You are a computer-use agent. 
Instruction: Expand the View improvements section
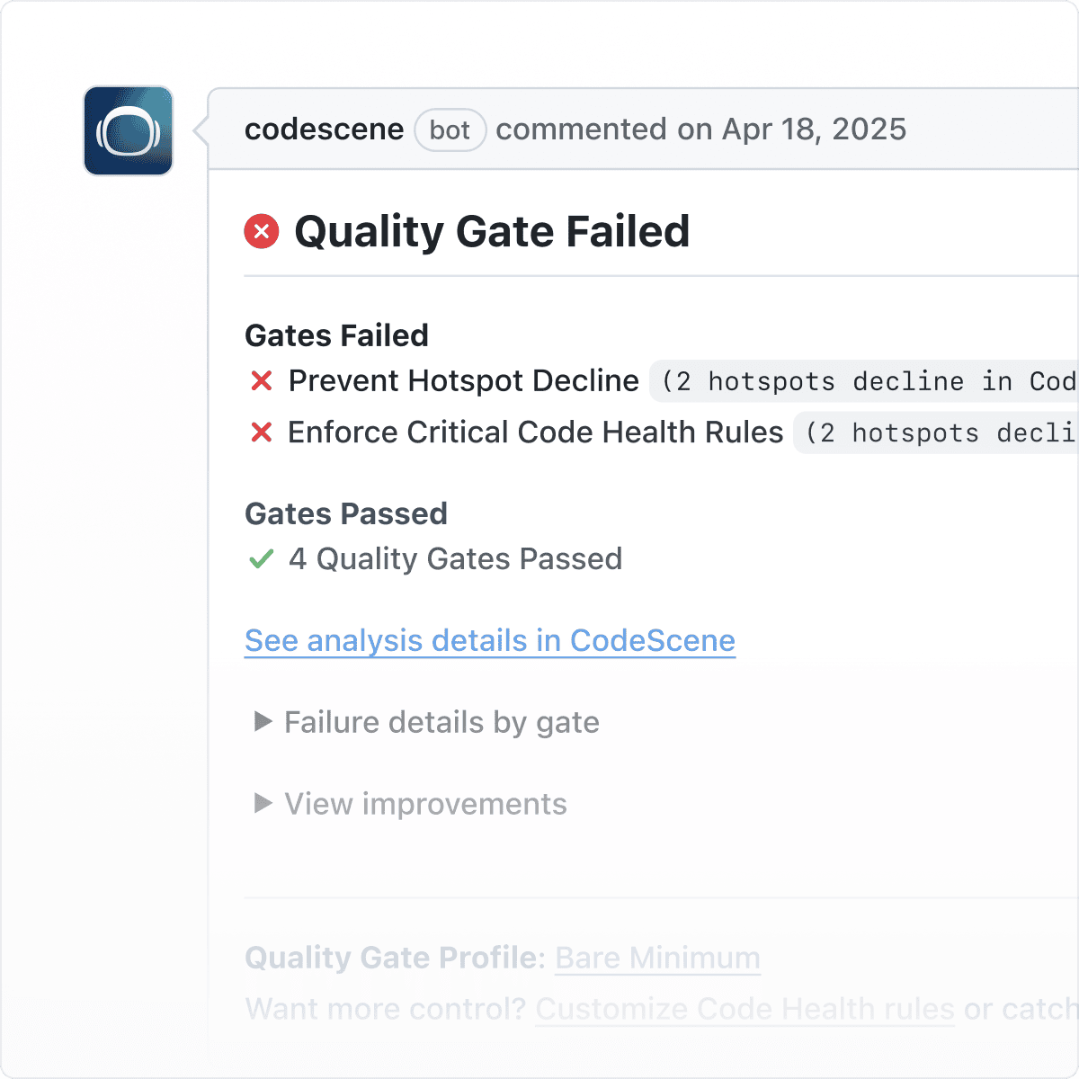(424, 803)
